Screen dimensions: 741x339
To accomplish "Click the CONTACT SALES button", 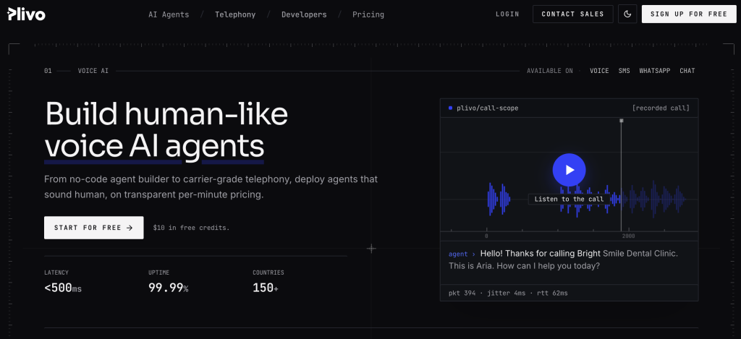I will click(x=573, y=14).
